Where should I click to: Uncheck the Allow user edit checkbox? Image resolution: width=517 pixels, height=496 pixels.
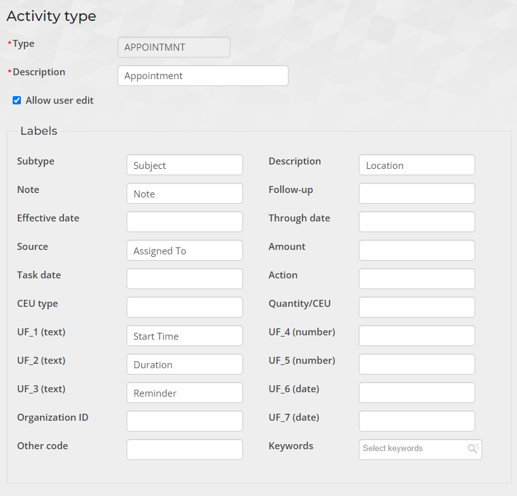[16, 100]
